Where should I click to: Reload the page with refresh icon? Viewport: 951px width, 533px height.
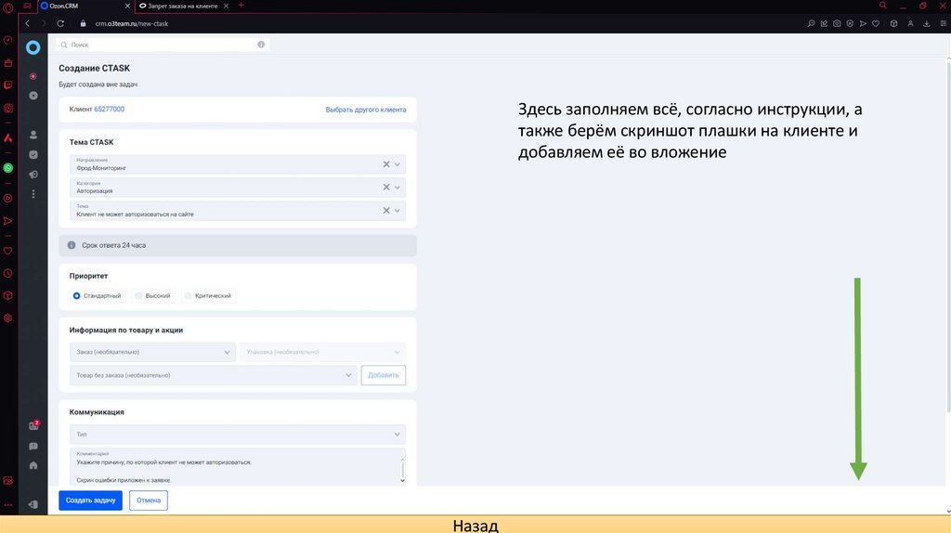point(60,23)
